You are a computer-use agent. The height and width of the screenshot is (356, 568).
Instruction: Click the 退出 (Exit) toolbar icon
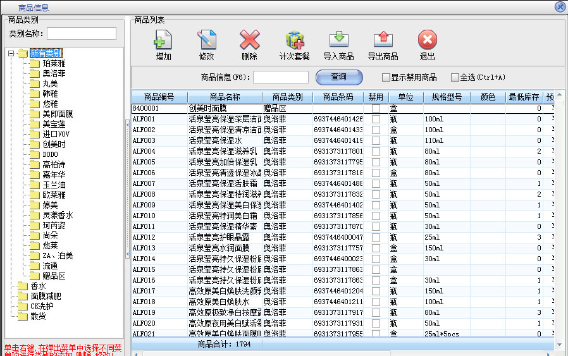point(428,40)
